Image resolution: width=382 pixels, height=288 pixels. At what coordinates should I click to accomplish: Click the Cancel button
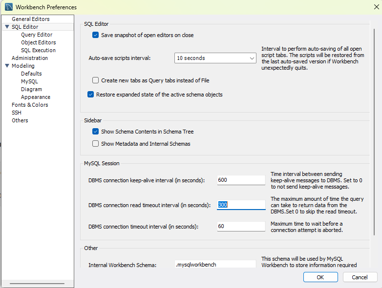[x=360, y=277]
